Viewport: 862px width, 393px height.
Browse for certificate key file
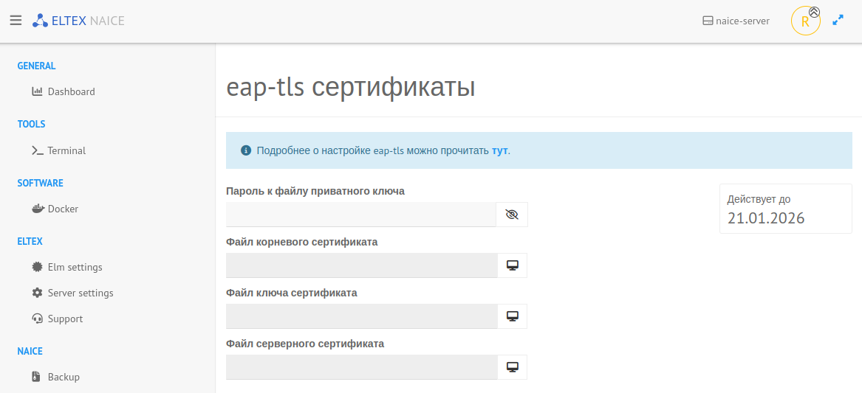(x=512, y=316)
